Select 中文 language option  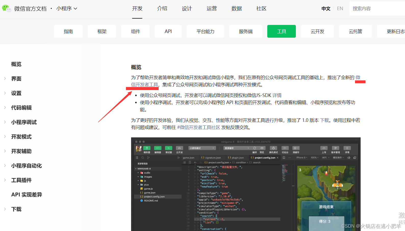point(326,9)
